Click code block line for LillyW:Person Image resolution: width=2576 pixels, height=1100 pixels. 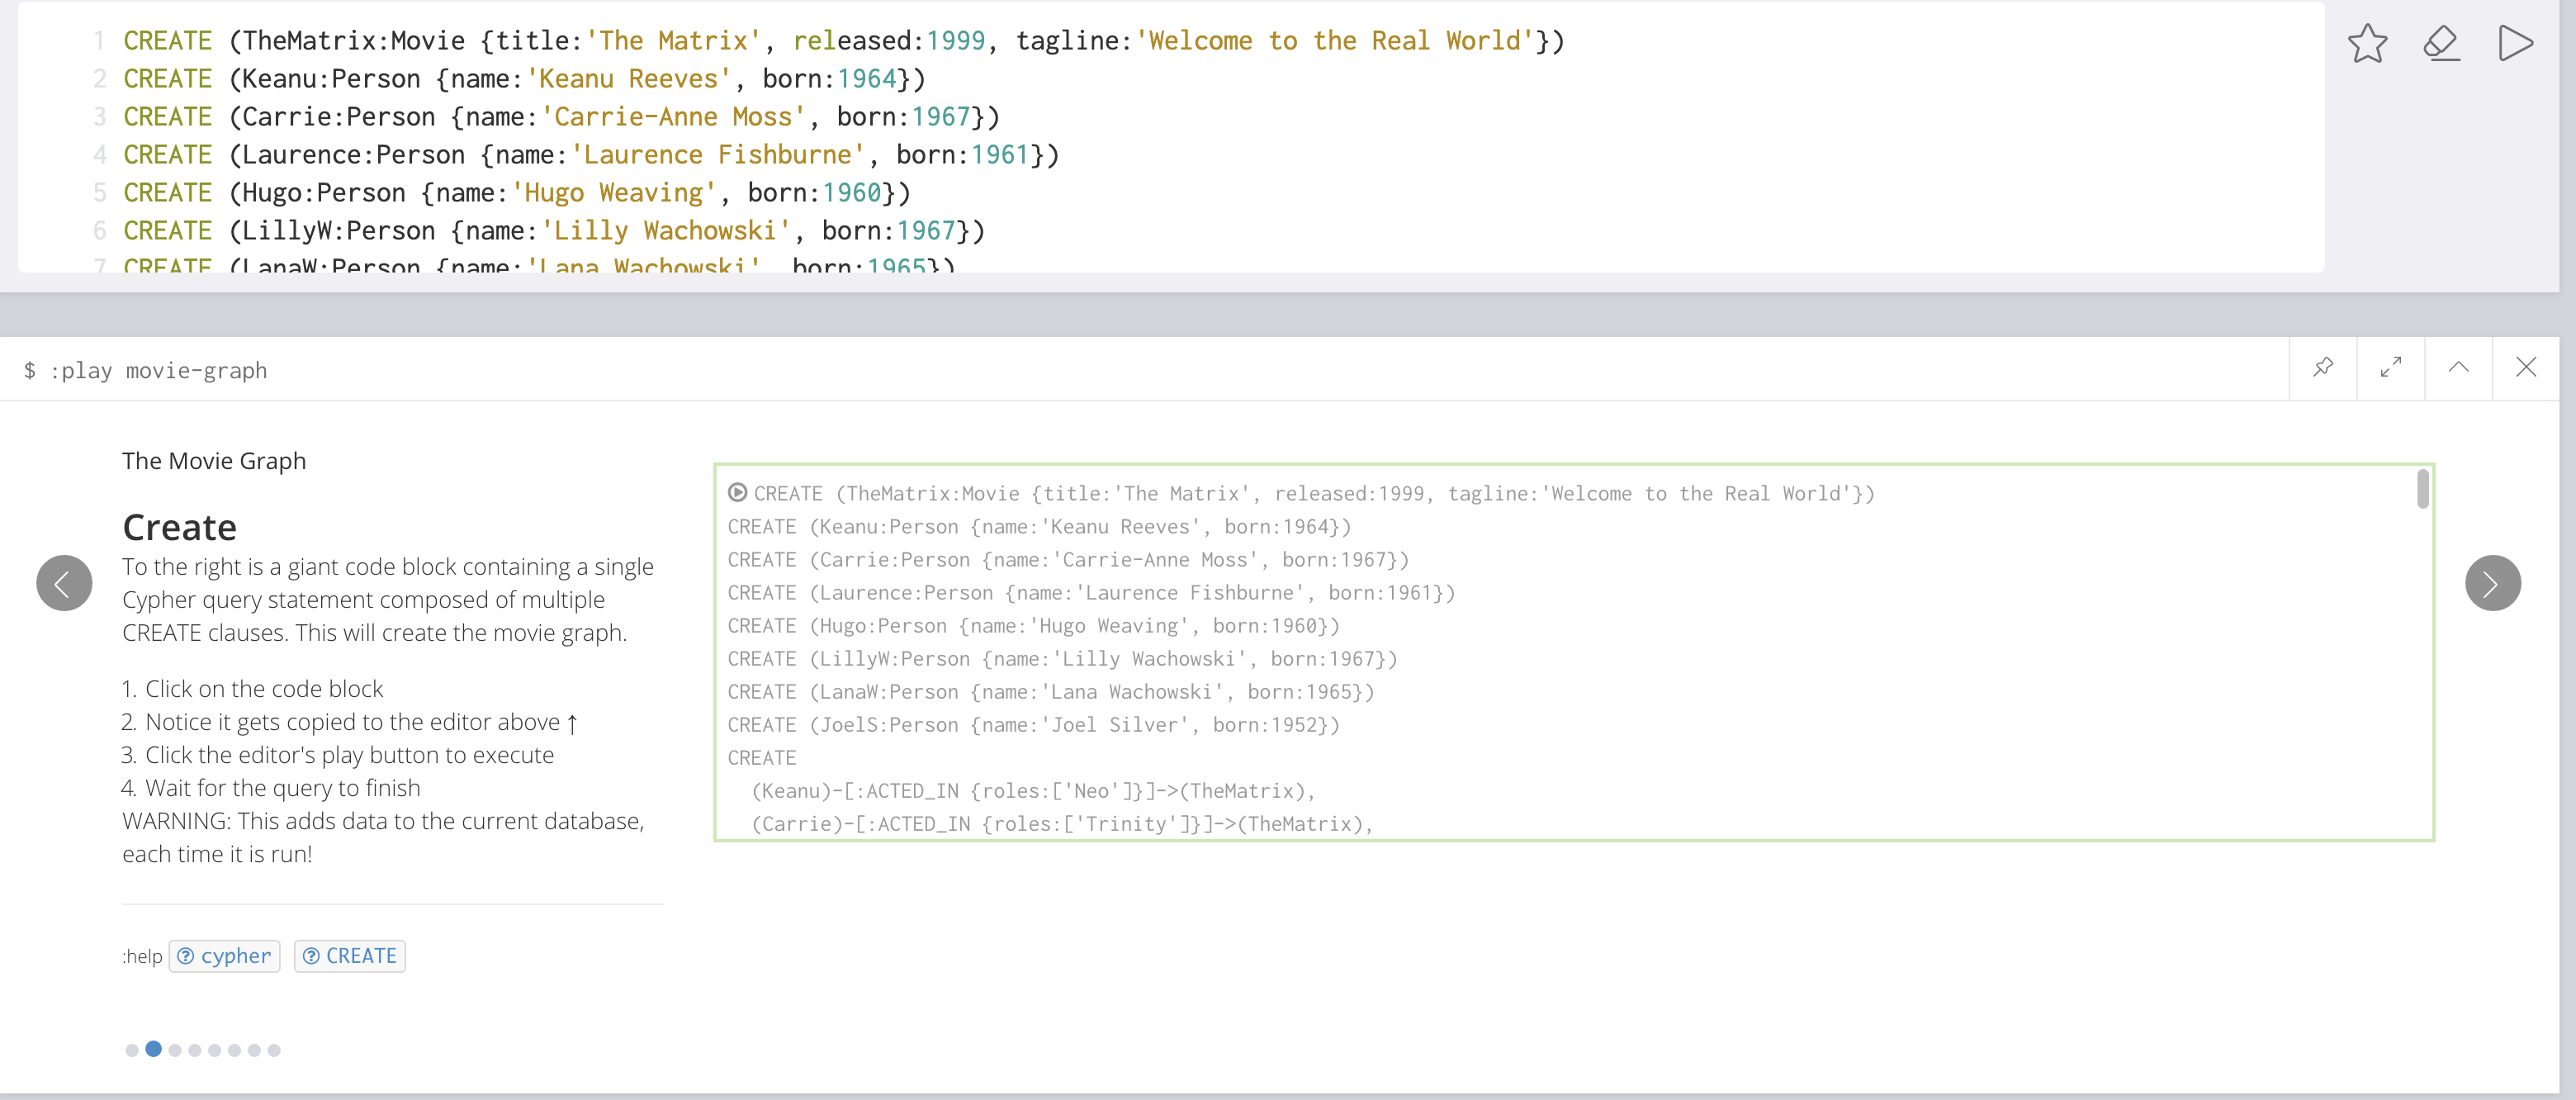pos(1062,658)
